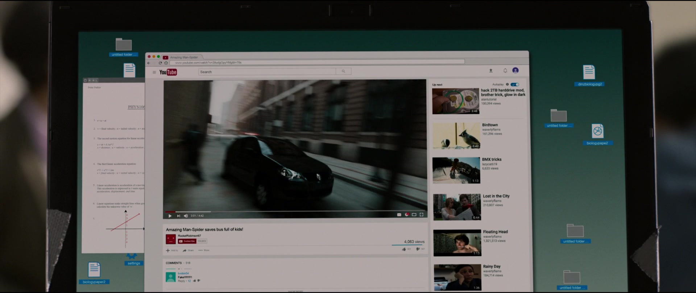Viewport: 696px width, 293px height.
Task: Open the upload video icon
Action: 491,70
